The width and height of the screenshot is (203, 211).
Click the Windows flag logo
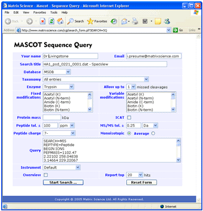[x=196, y=13]
